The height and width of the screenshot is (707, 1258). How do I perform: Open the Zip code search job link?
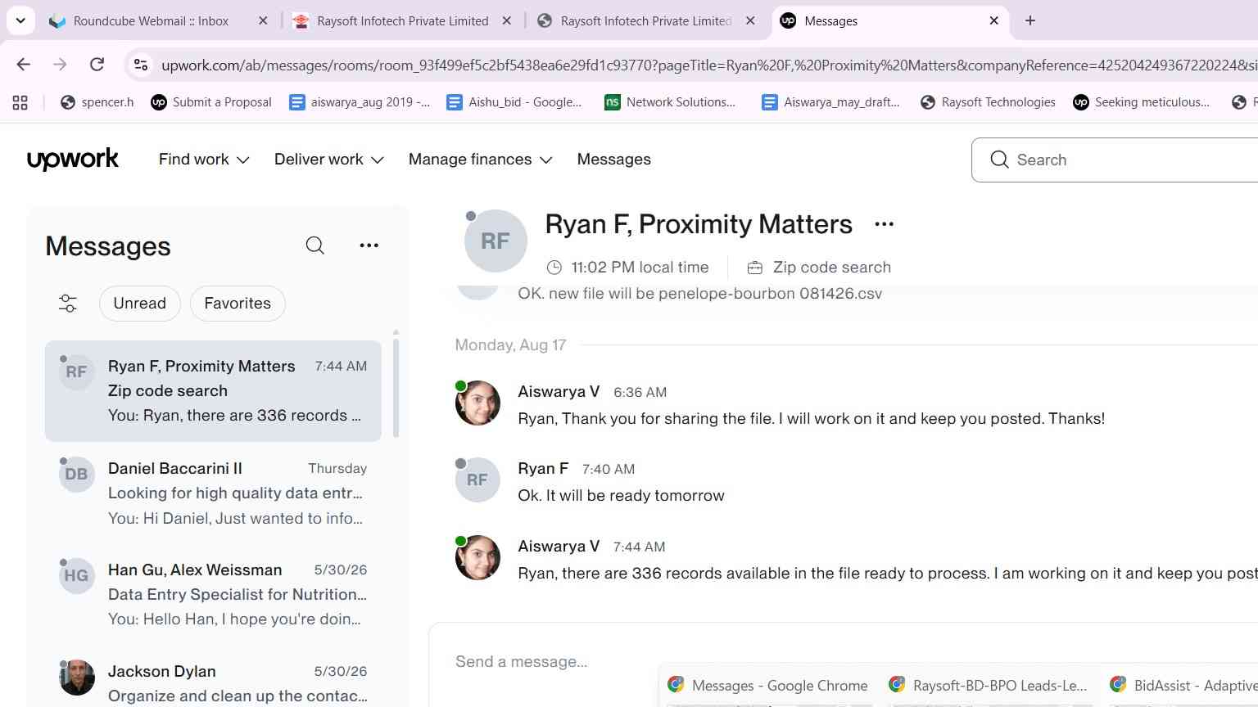832,268
